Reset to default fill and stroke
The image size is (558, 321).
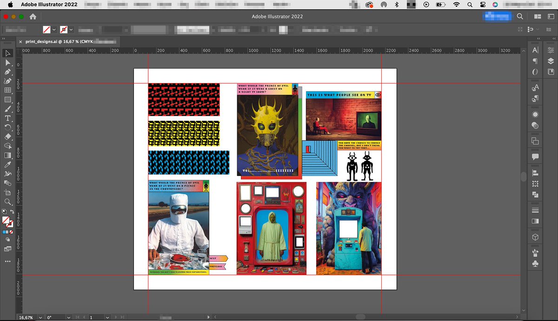tap(4, 212)
